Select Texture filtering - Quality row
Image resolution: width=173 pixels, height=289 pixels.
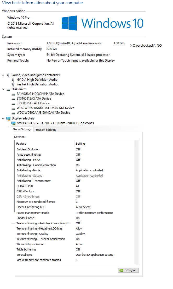coord(74,234)
